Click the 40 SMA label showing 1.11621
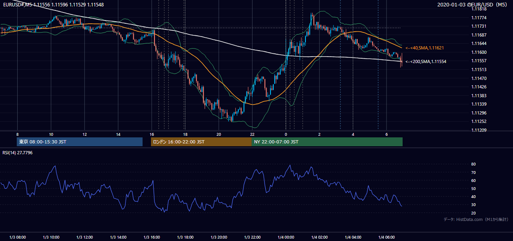Image resolution: width=513 pixels, height=241 pixels. [x=424, y=48]
